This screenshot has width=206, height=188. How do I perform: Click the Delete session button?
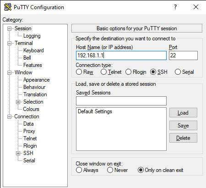(183, 138)
